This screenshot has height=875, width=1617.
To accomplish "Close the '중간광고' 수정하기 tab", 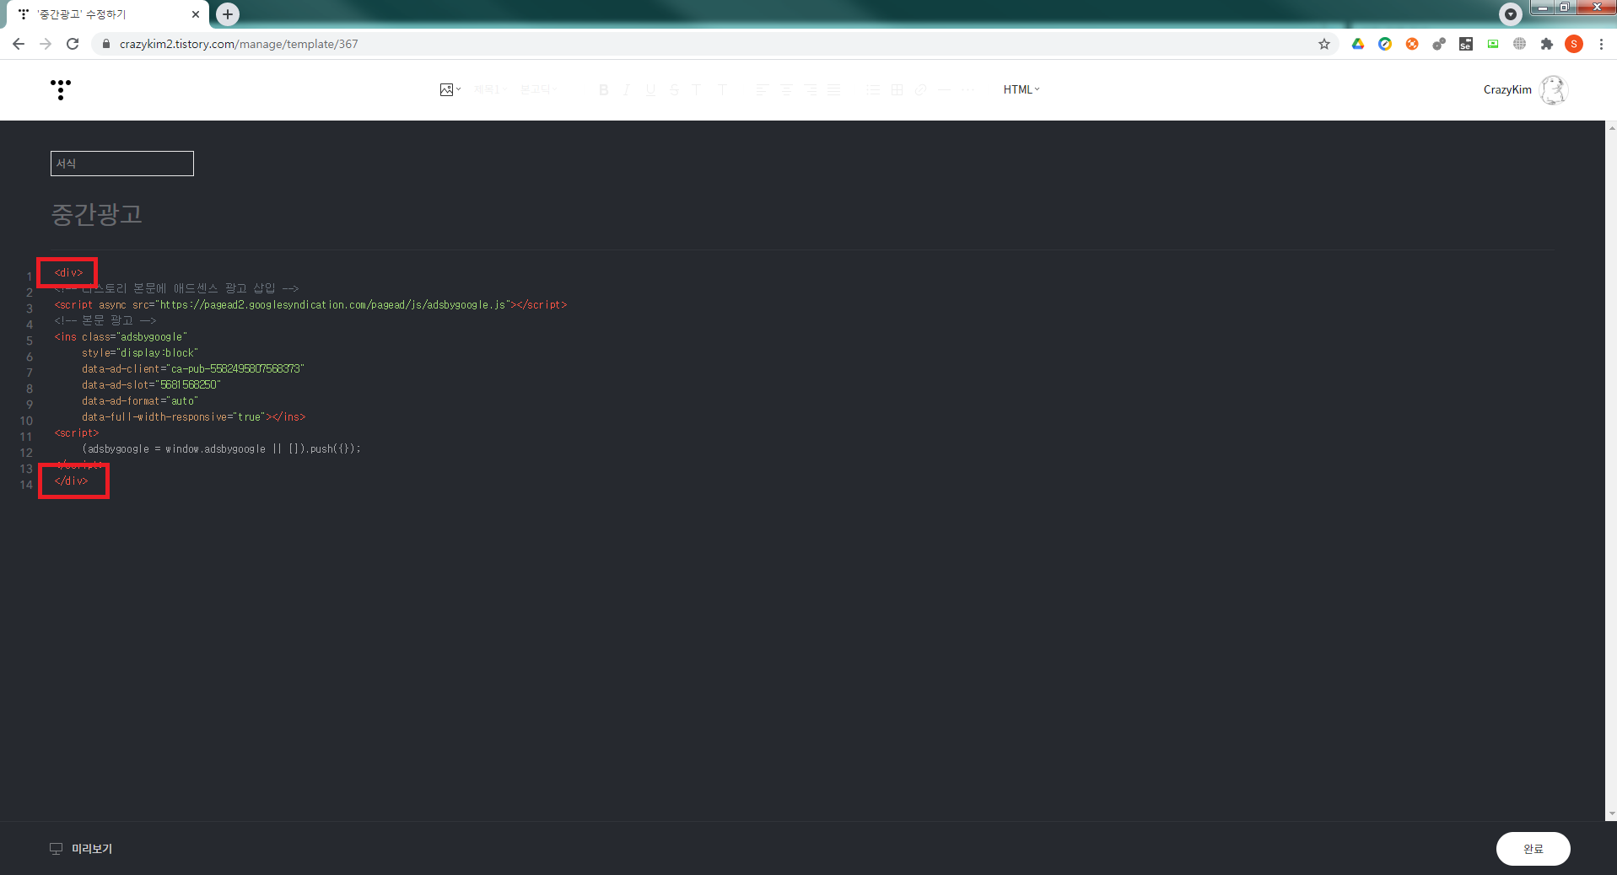I will [196, 14].
